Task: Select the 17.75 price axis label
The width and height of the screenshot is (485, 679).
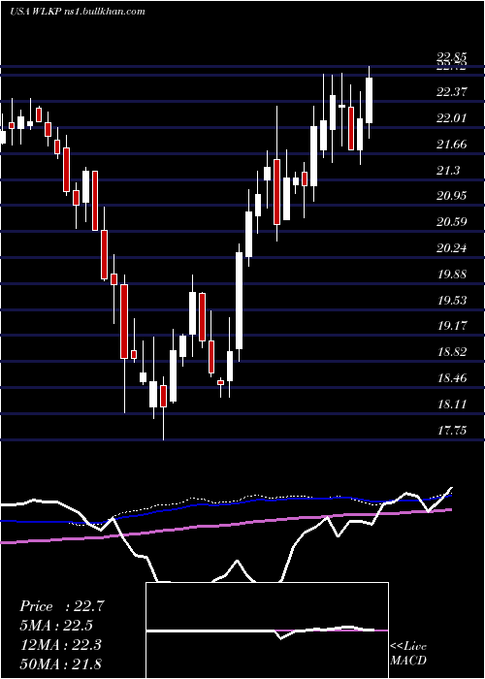Action: tap(452, 430)
